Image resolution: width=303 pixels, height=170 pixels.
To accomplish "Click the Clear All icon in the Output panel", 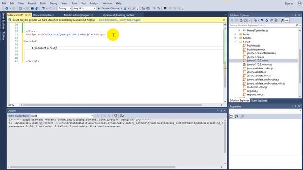I will pos(116,116).
